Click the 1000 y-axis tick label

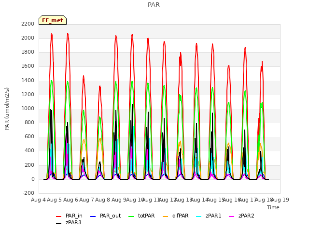[28, 108]
